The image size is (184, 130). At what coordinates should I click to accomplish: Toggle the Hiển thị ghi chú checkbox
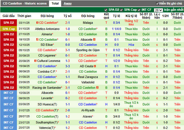tap(157, 3)
